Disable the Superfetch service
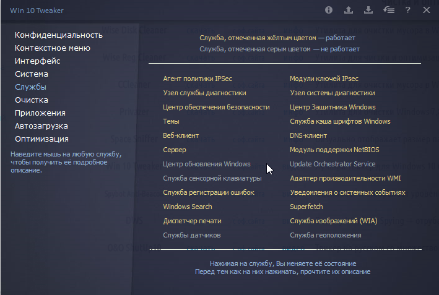The image size is (439, 295). coord(306,207)
